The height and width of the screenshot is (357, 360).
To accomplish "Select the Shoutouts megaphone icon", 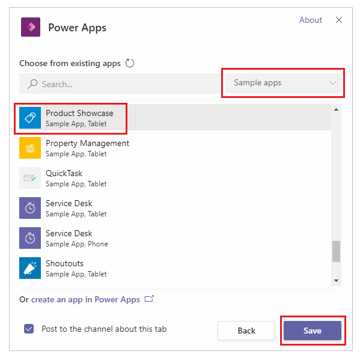I will coord(30,268).
